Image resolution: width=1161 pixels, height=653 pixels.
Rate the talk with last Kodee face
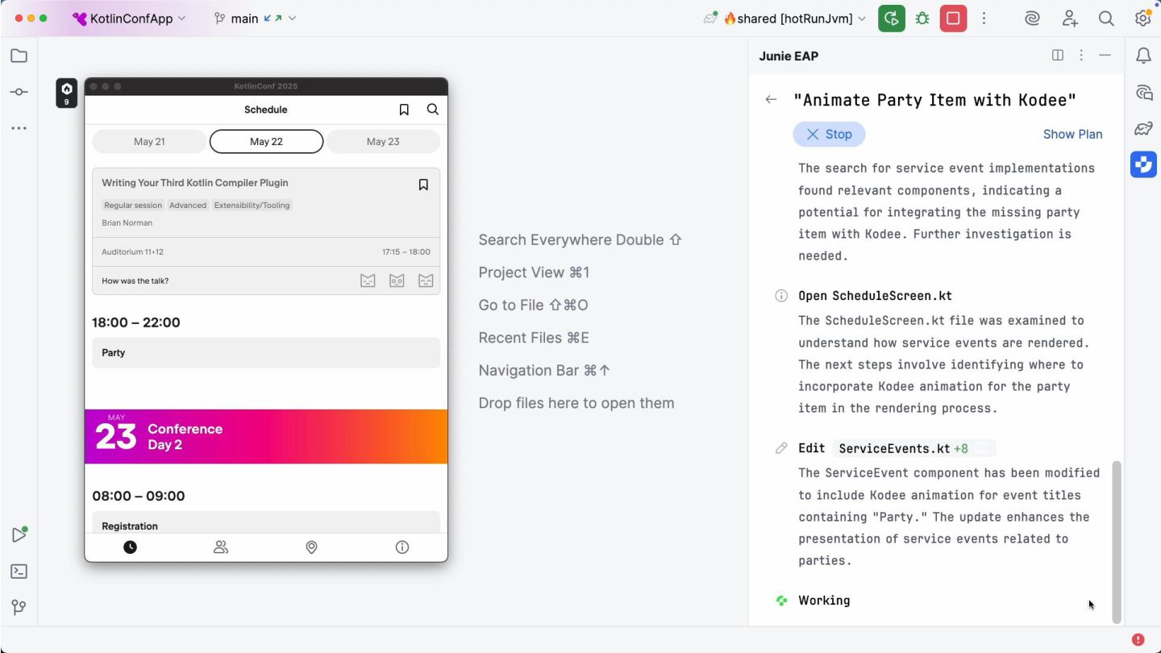[426, 281]
